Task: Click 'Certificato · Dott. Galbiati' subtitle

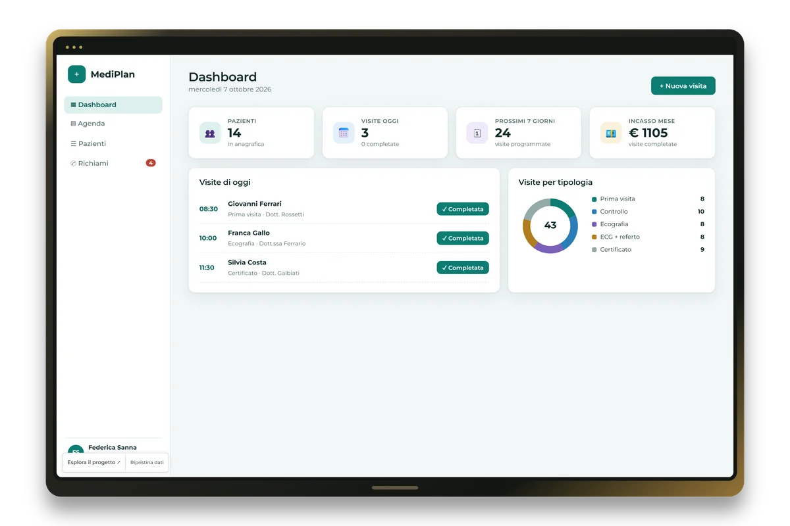Action: (263, 273)
